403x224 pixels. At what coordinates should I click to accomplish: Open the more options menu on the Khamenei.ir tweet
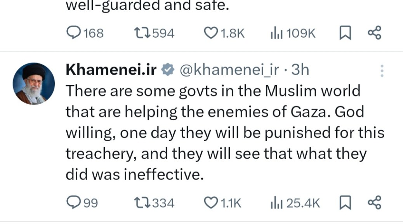click(x=382, y=71)
